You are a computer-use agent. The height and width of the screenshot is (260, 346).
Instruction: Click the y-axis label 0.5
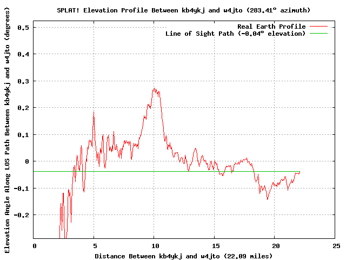click(x=23, y=28)
